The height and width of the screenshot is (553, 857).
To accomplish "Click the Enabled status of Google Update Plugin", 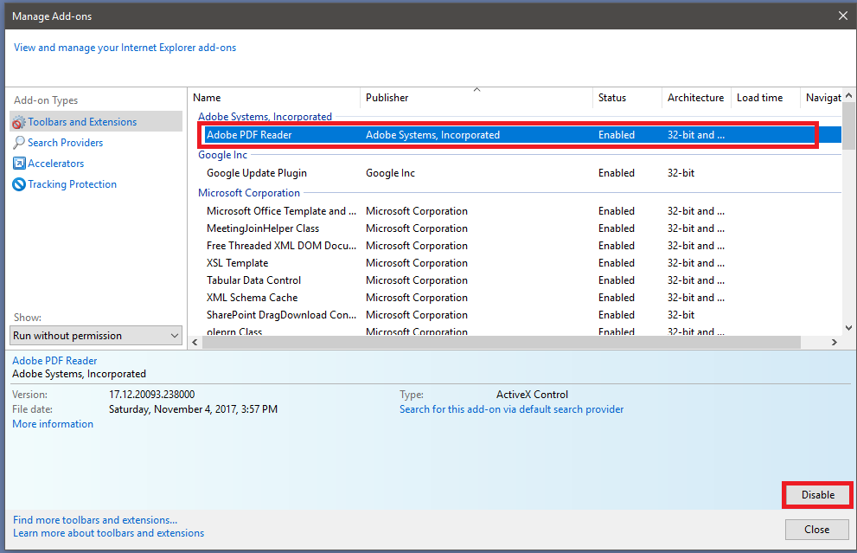I will [x=617, y=173].
